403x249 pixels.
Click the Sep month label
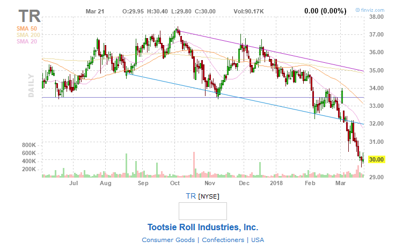point(143,183)
